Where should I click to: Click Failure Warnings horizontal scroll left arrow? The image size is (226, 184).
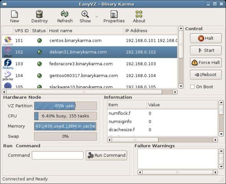point(140,172)
